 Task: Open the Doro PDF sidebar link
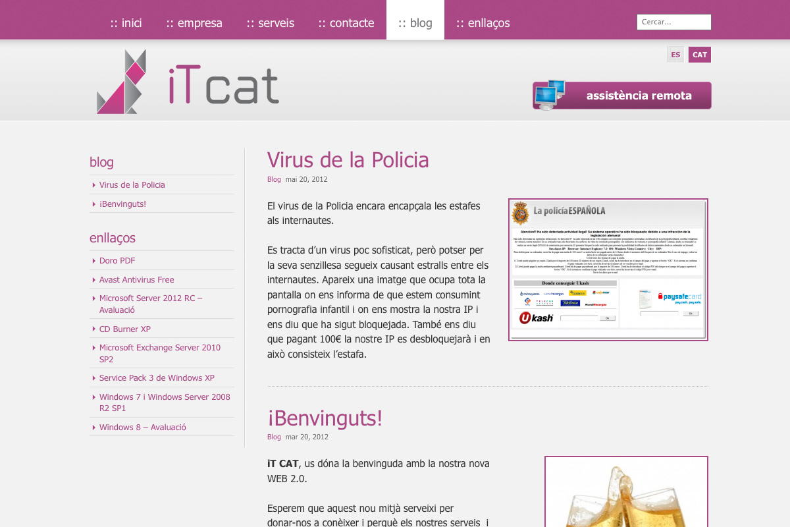(117, 261)
